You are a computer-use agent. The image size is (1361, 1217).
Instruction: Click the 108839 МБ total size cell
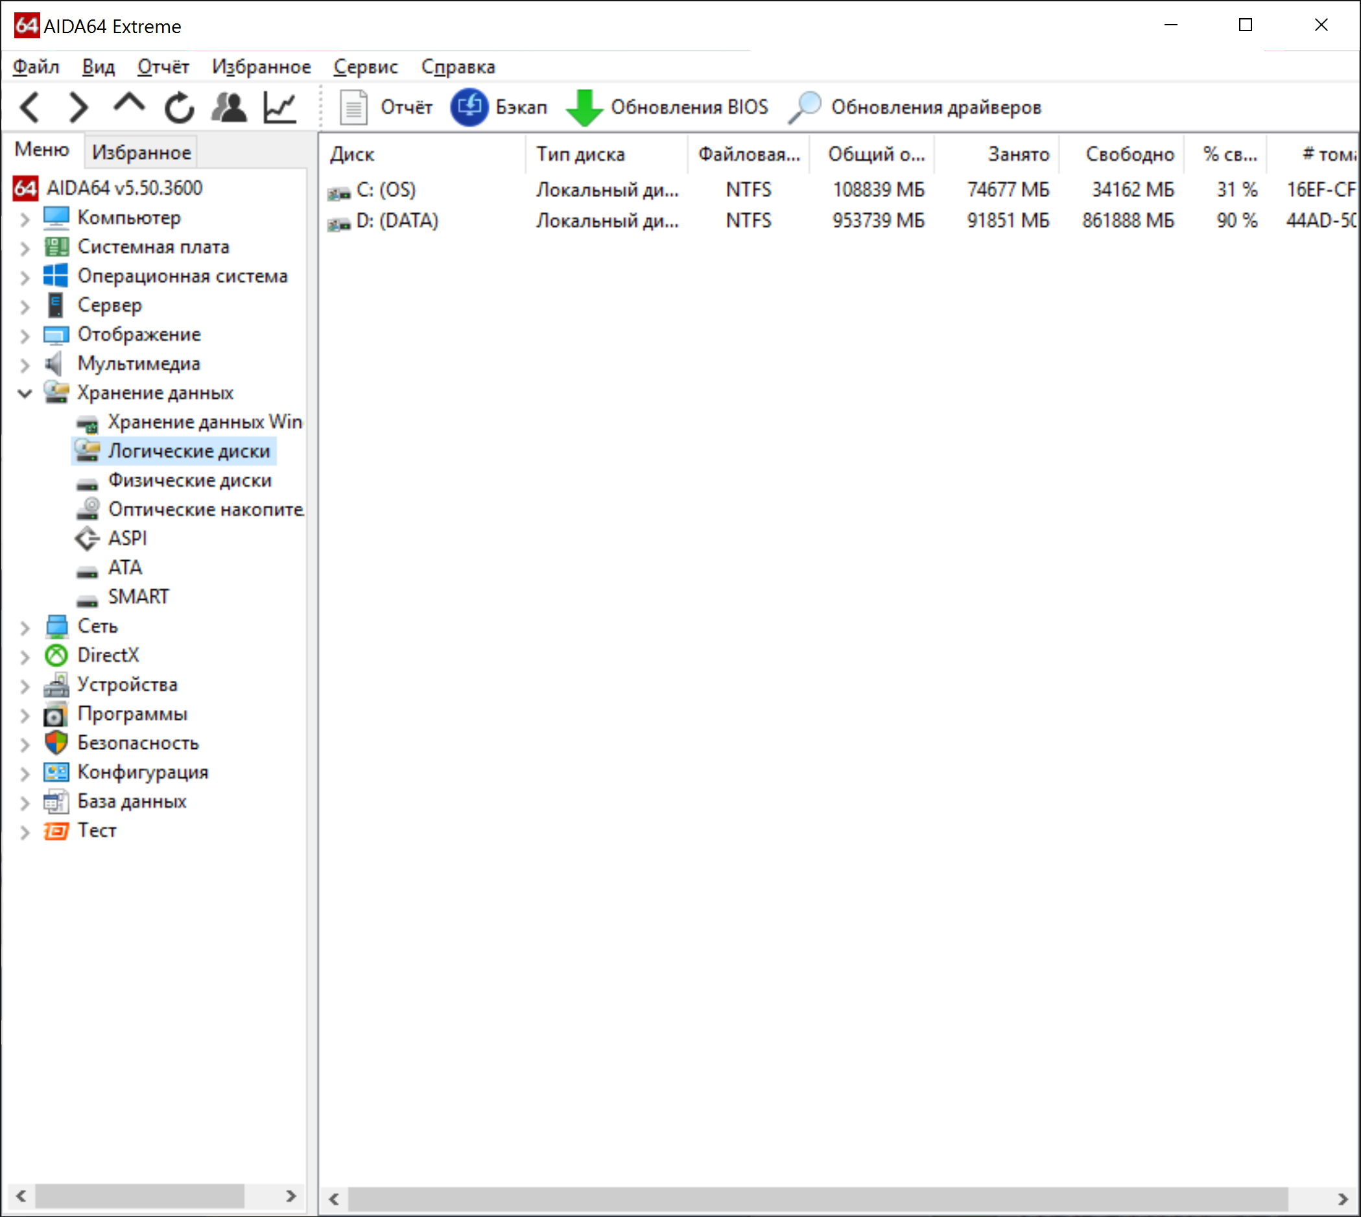point(878,190)
